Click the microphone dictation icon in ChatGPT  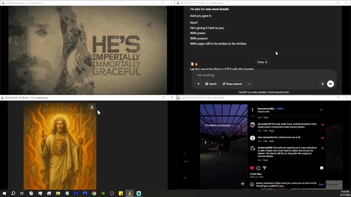click(322, 84)
